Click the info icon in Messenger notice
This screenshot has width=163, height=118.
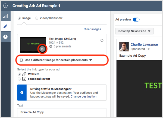click(22, 92)
